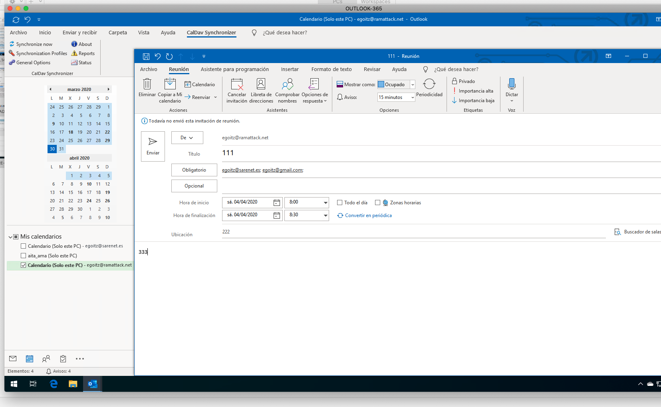Click the Título field containing 111

pyautogui.click(x=441, y=153)
